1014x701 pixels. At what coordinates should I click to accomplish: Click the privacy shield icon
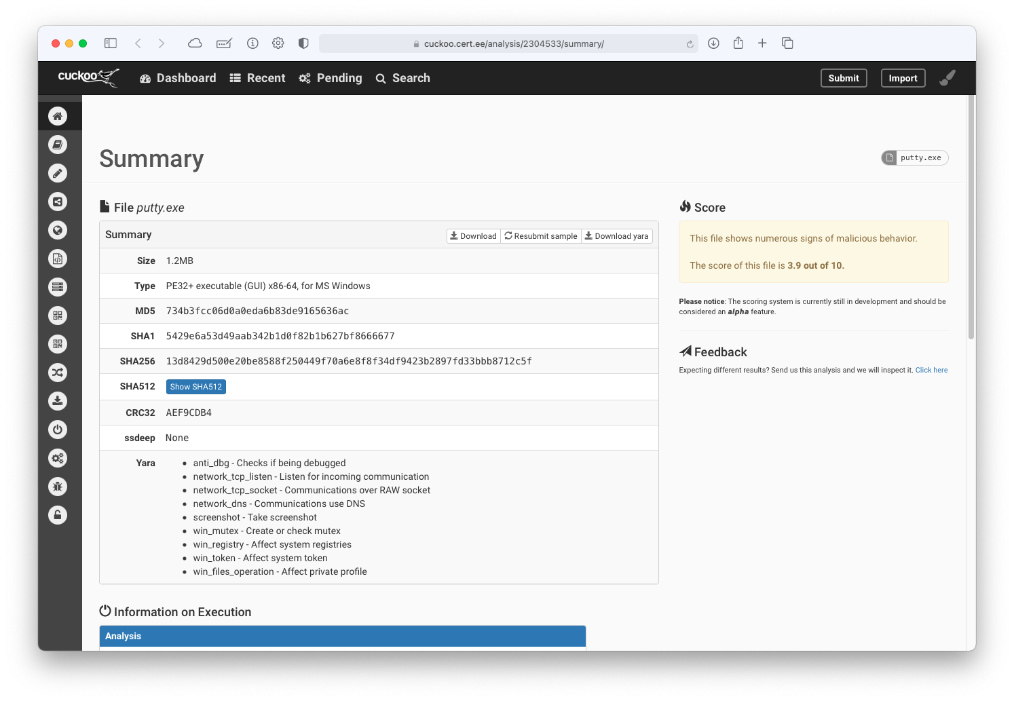point(303,43)
